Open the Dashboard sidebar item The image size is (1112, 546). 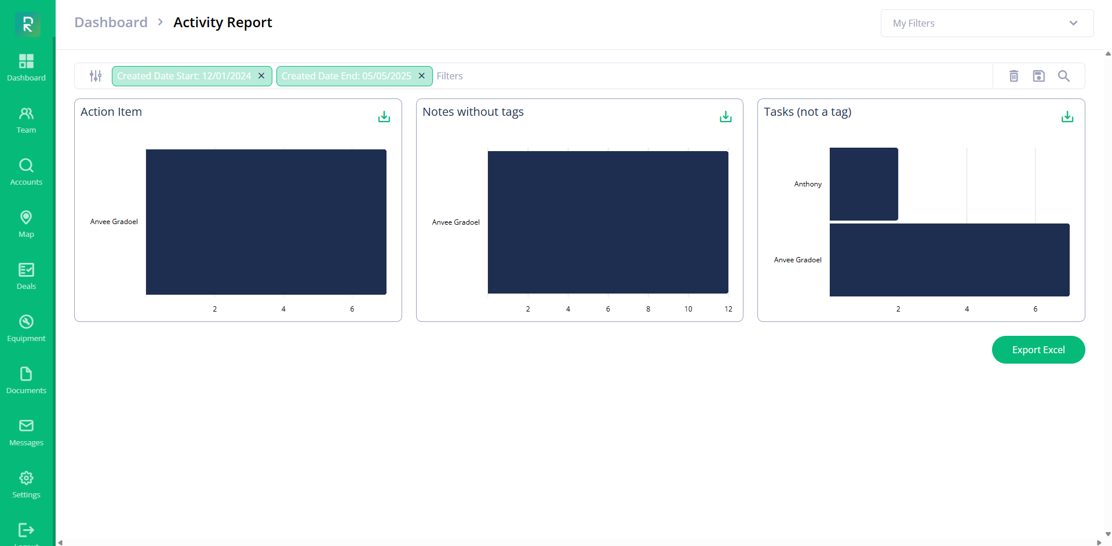[x=26, y=68]
